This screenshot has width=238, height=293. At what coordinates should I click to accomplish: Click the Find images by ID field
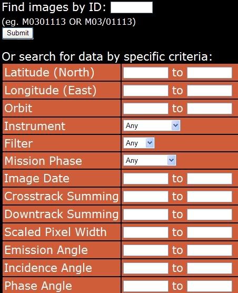[x=132, y=7]
